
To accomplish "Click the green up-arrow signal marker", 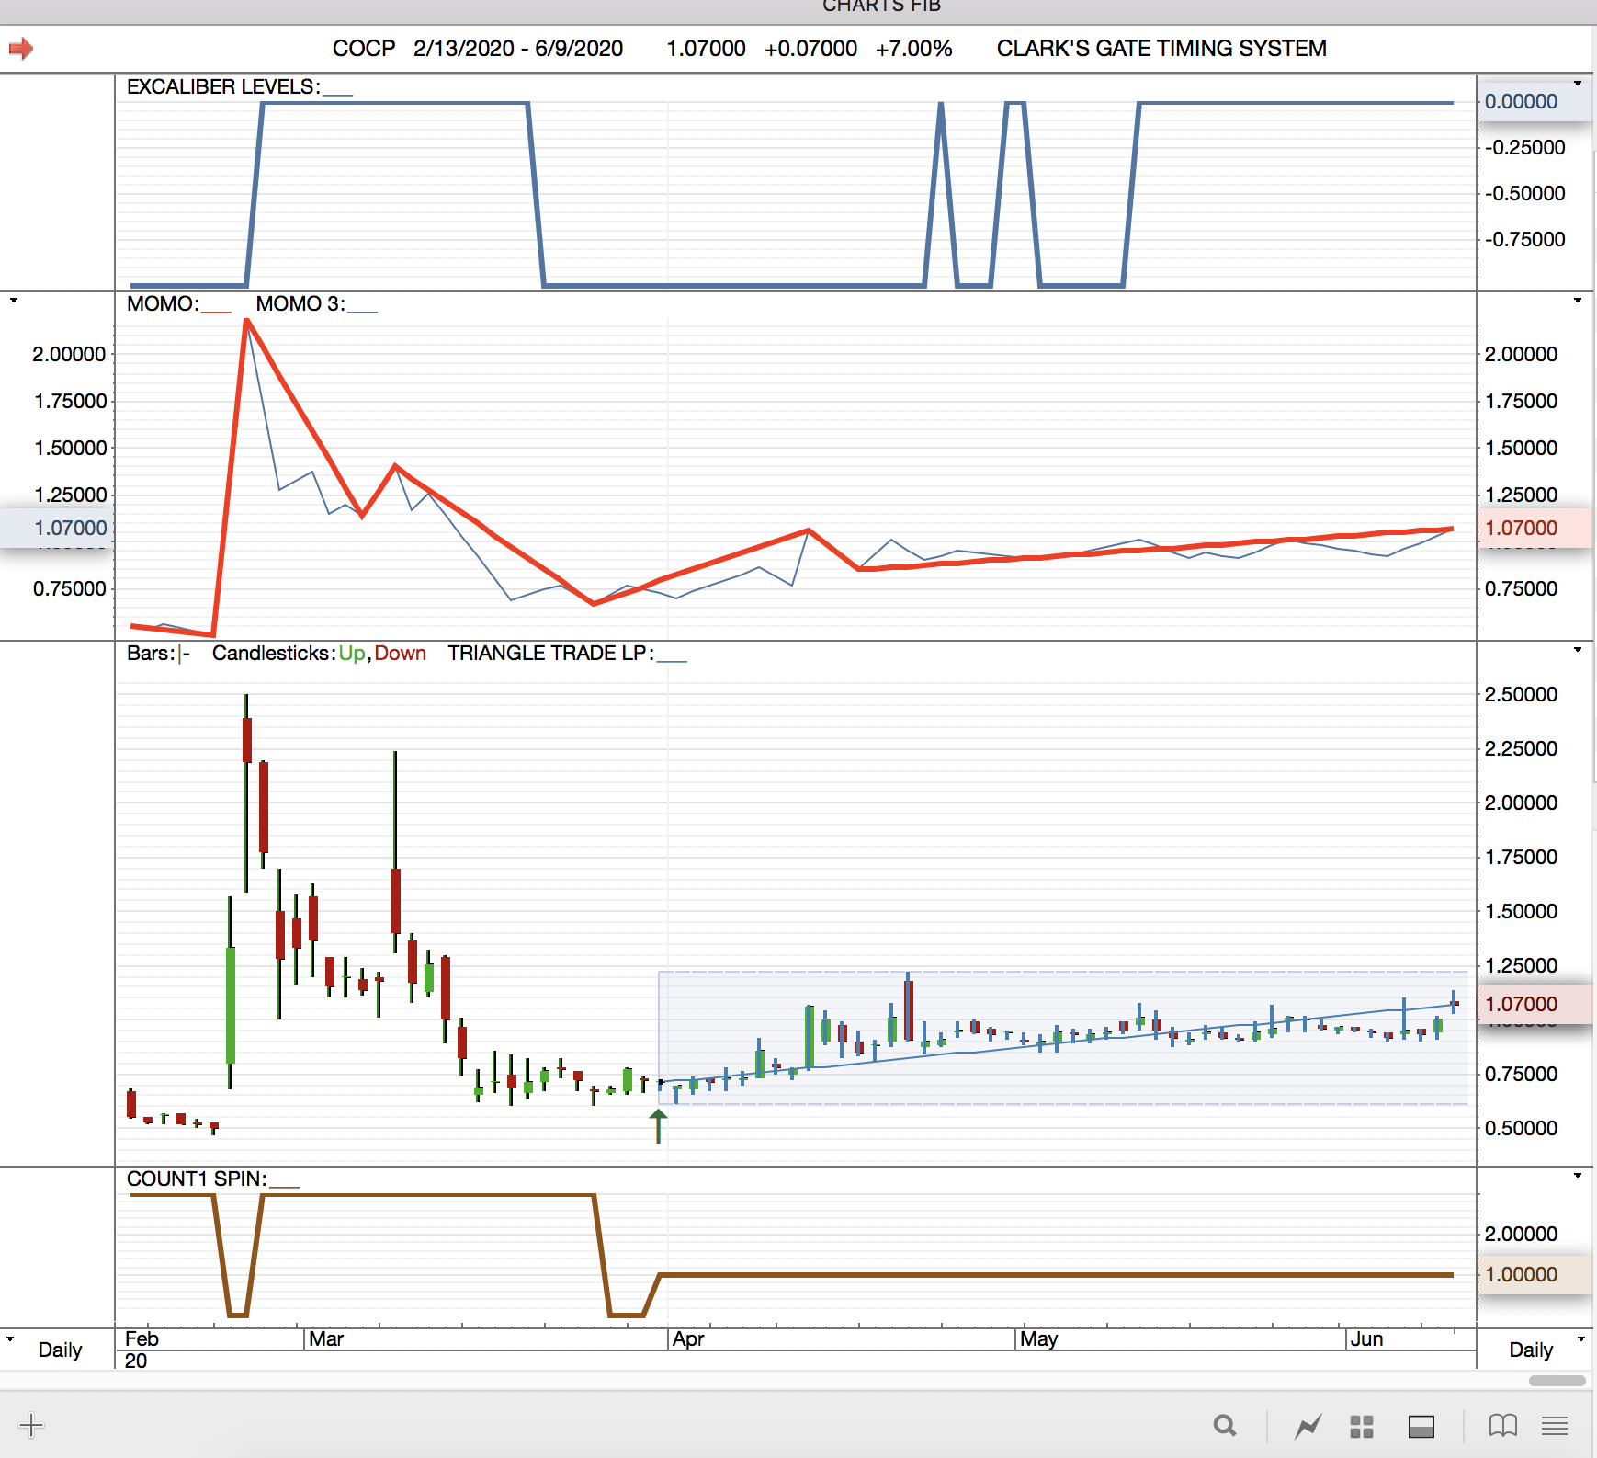I will [x=658, y=1125].
